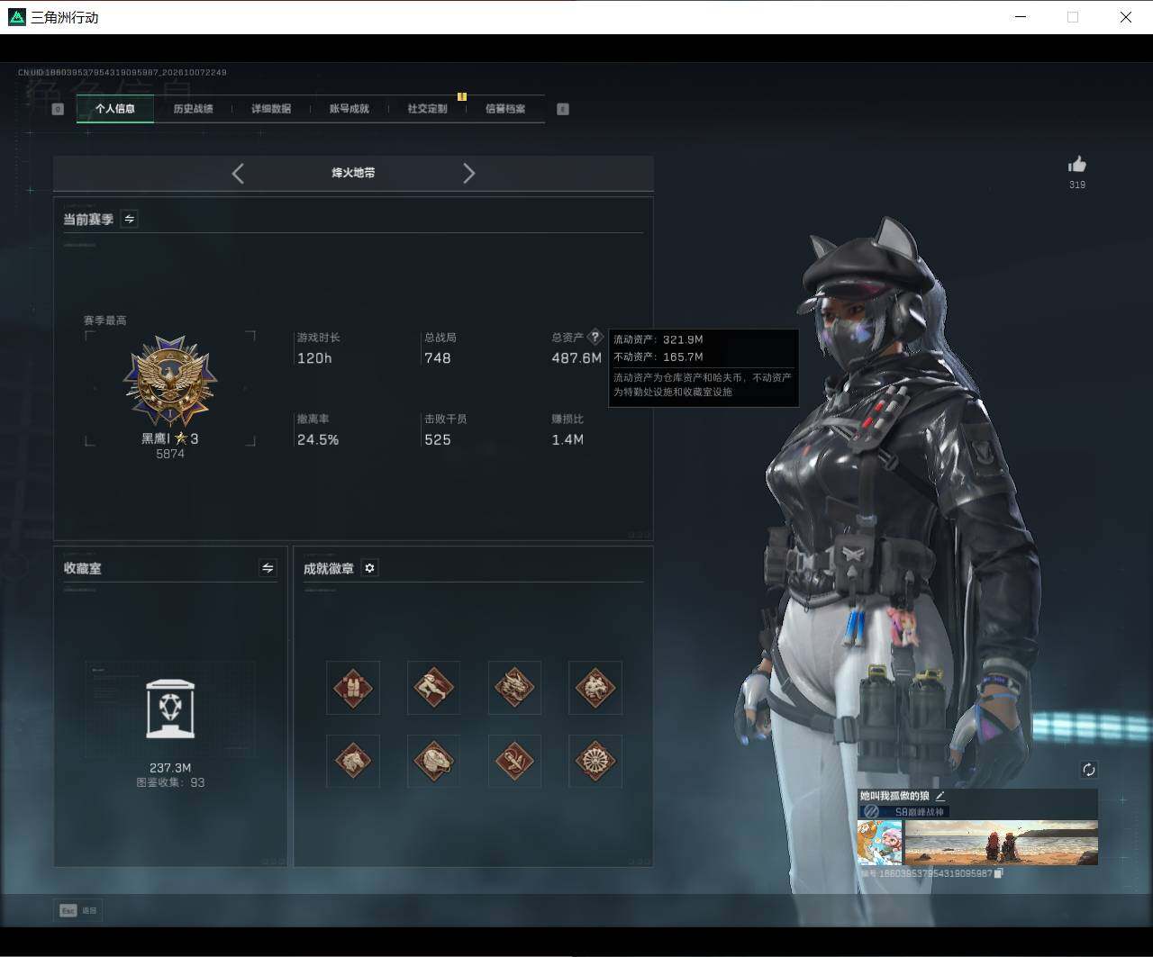Click the 237.3M collection room value
This screenshot has height=957, width=1153.
tap(170, 768)
